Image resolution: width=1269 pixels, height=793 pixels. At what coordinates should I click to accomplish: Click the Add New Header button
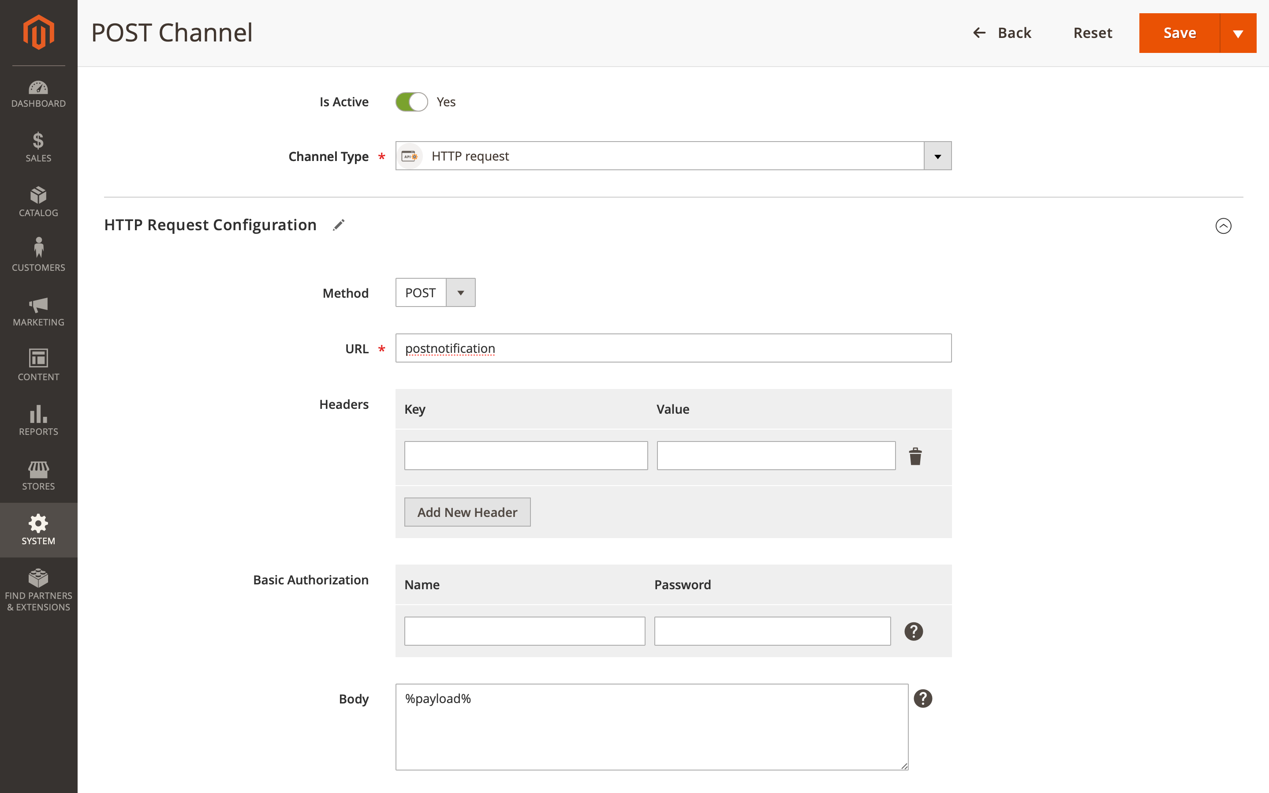[x=467, y=511]
